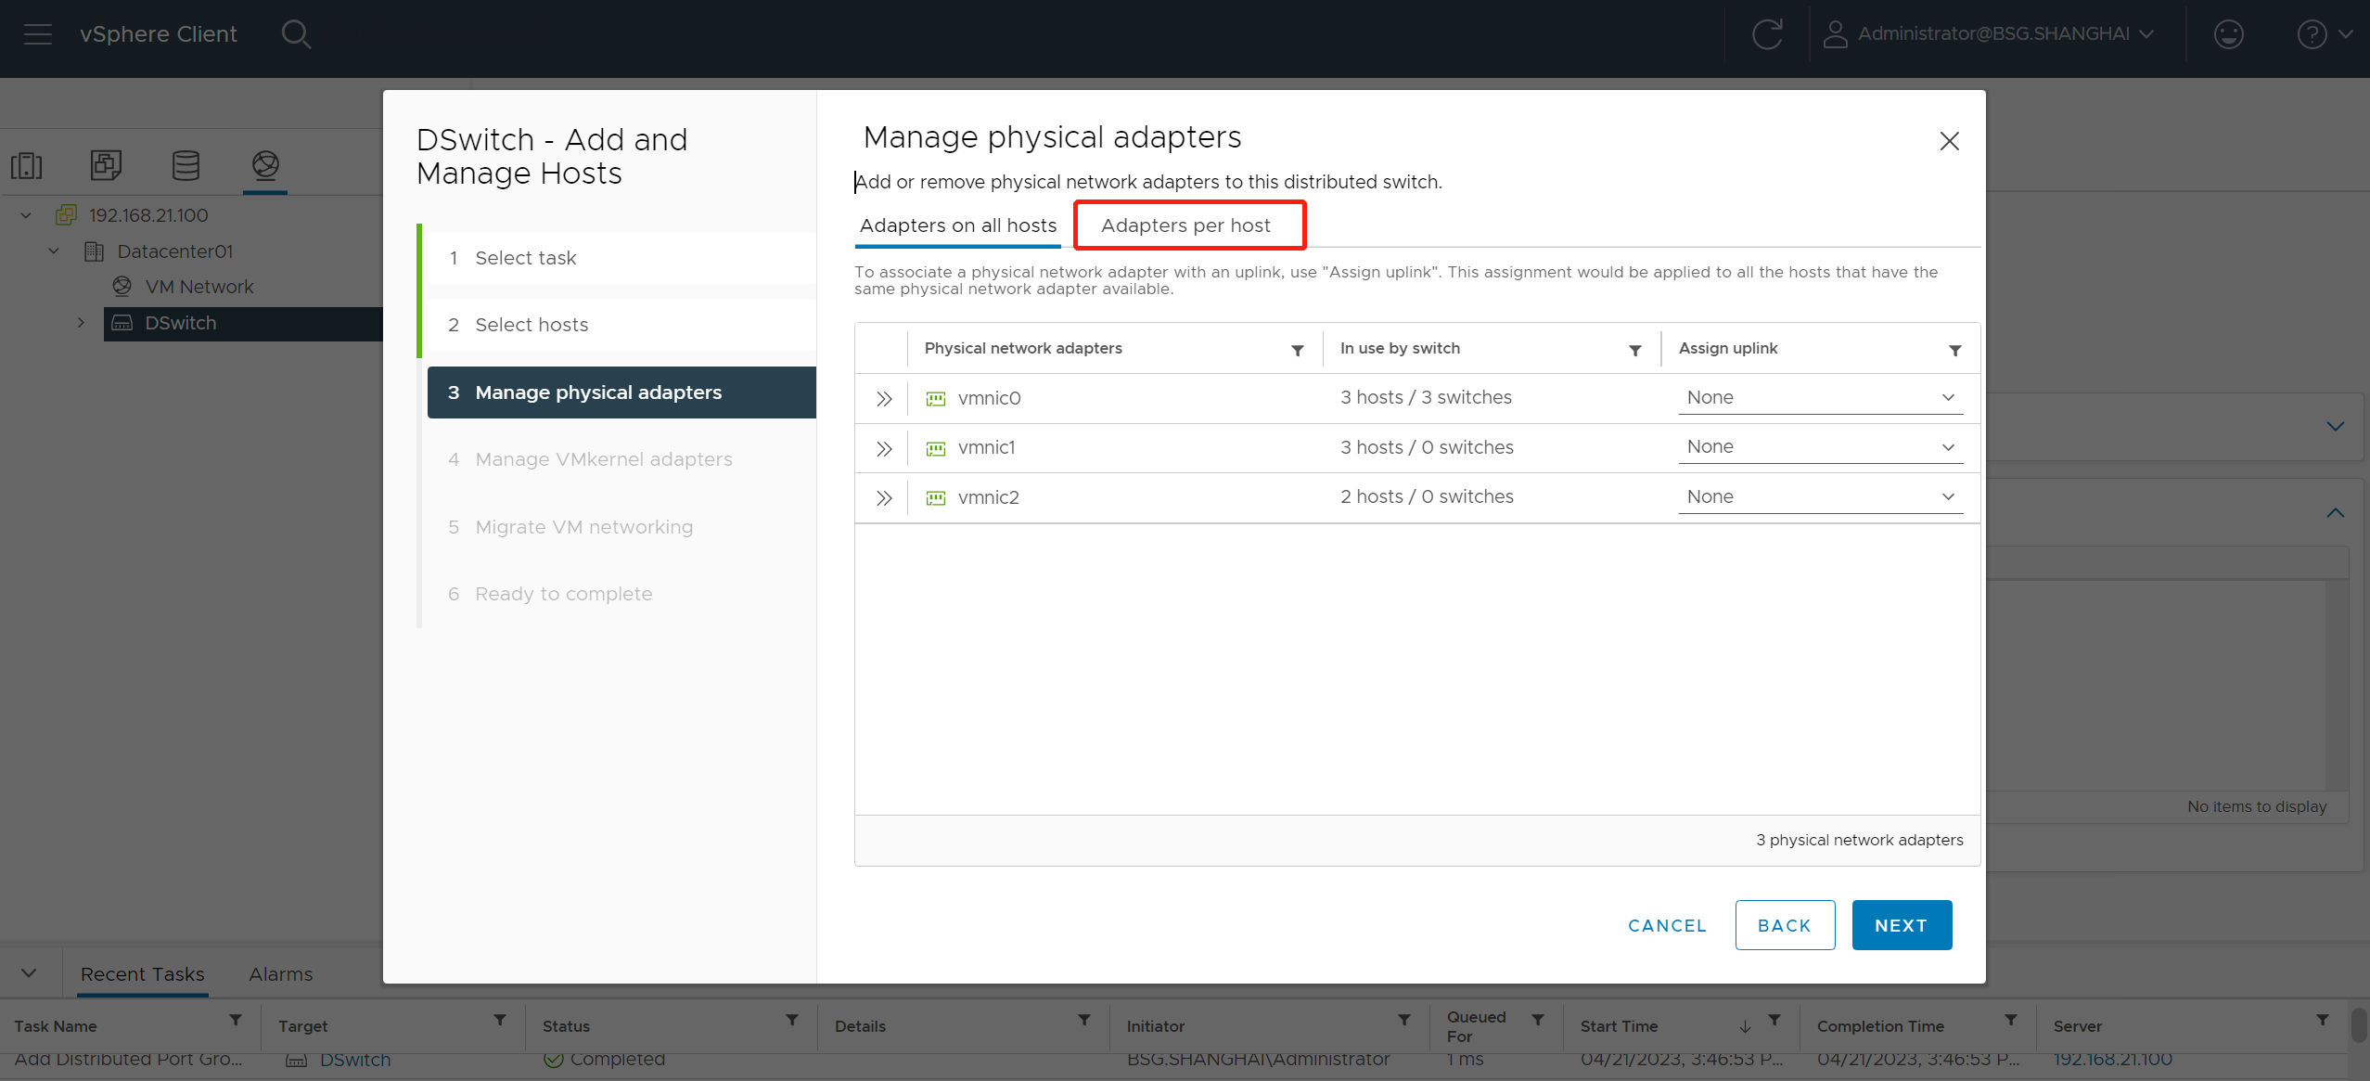Switch to Networking inventory icon
Screen dimensions: 2370x1081
265,165
